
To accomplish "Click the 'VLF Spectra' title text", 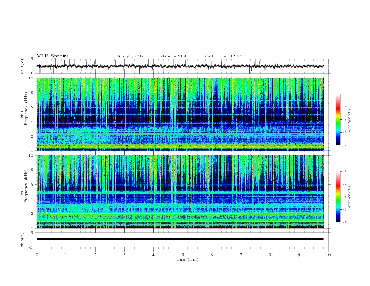I will pyautogui.click(x=53, y=56).
